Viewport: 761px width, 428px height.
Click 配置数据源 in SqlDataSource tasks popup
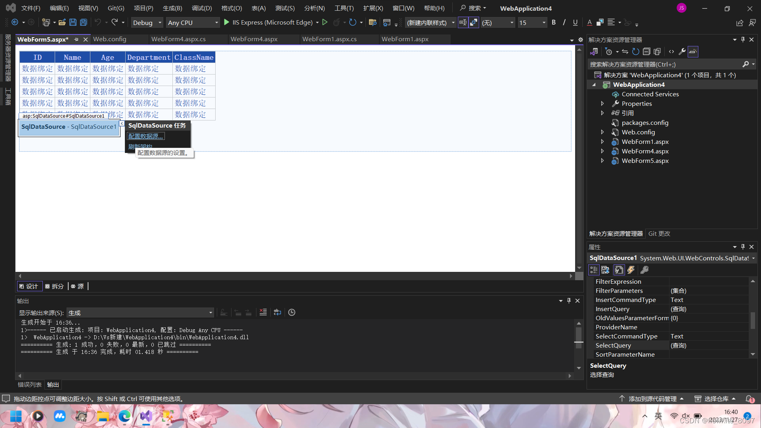[145, 136]
